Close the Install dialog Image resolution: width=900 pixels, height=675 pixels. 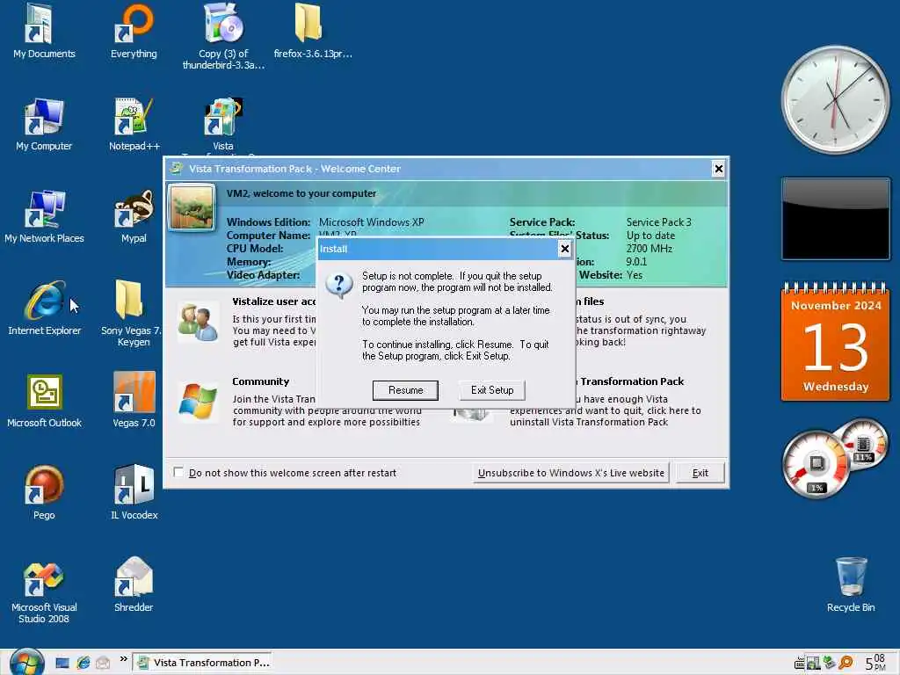[x=565, y=249]
